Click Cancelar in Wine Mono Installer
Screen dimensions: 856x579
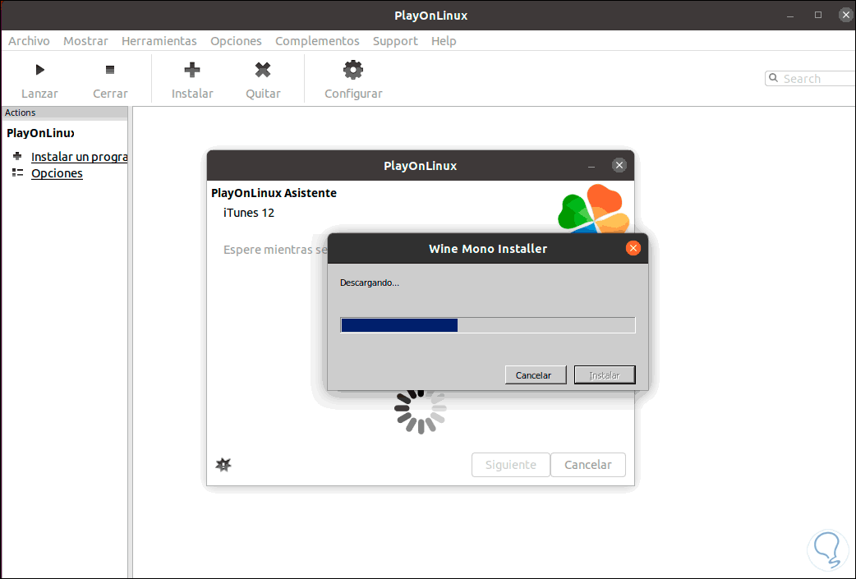[x=536, y=375]
